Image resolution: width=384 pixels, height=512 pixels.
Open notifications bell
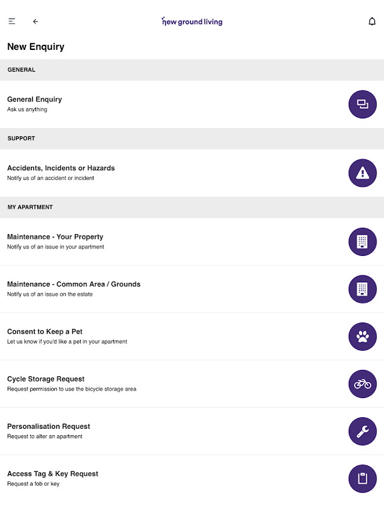pos(372,21)
